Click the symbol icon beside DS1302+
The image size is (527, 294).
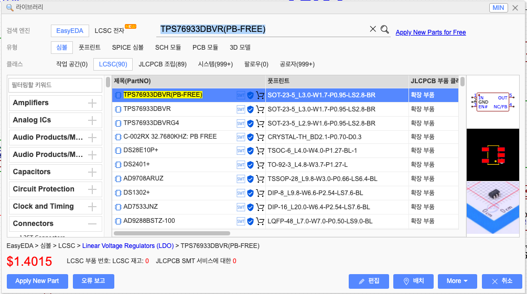[118, 193]
